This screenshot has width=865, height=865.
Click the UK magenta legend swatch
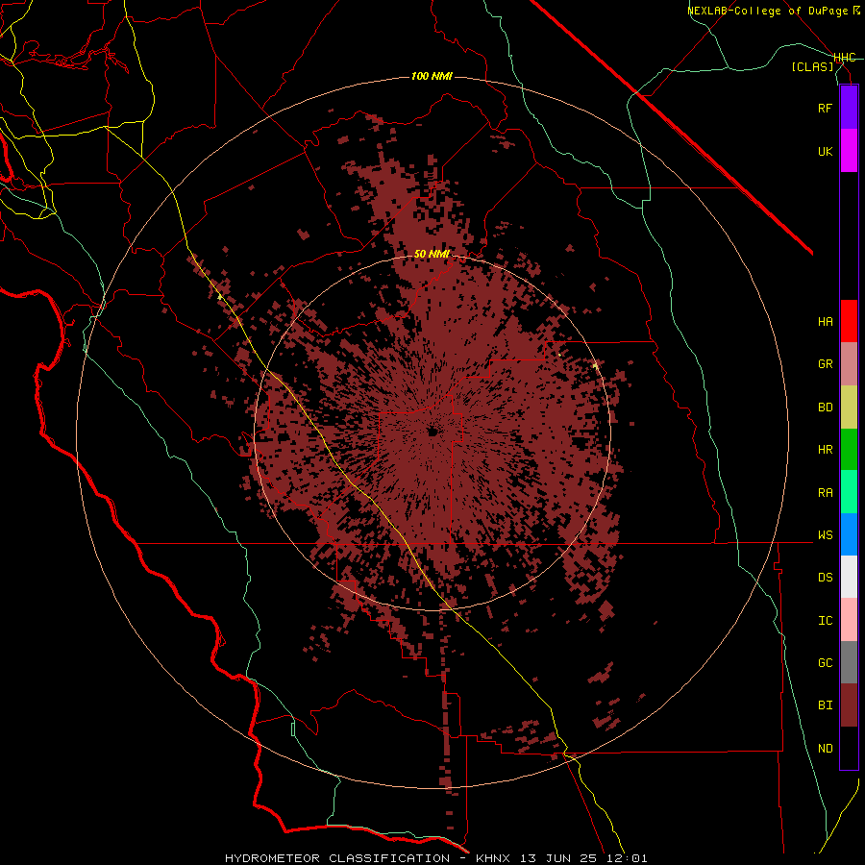[849, 151]
